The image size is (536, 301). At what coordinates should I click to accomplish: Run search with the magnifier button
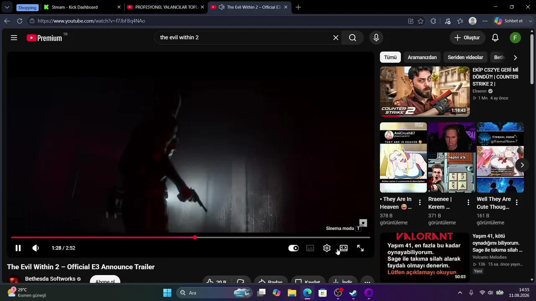pyautogui.click(x=353, y=38)
